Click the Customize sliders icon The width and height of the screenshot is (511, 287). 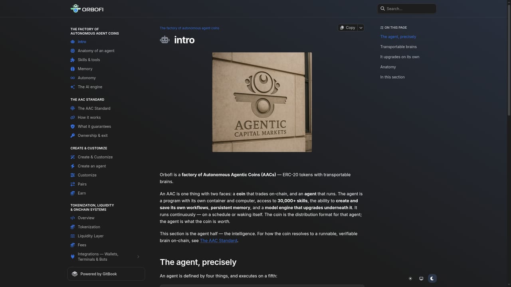[73, 175]
